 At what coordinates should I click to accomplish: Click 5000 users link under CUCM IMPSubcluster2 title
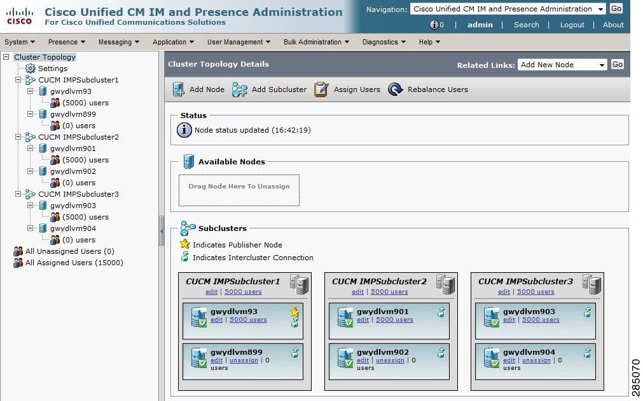pos(389,292)
